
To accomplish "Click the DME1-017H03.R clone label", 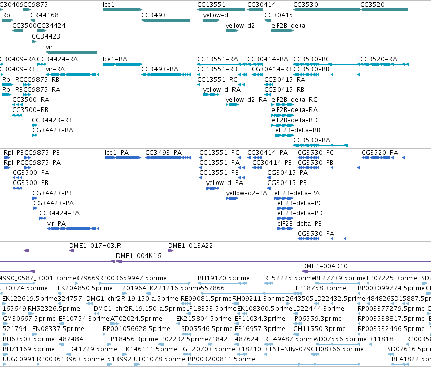I will (x=95, y=246).
